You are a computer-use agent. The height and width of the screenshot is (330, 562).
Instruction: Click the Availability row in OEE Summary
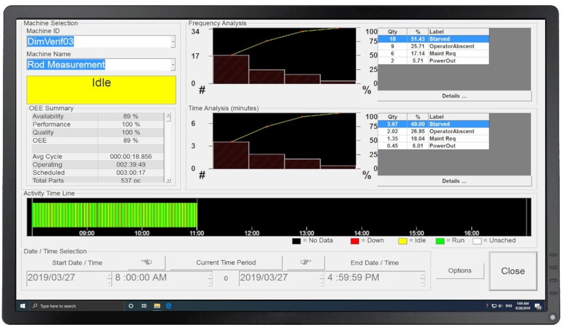pyautogui.click(x=98, y=116)
